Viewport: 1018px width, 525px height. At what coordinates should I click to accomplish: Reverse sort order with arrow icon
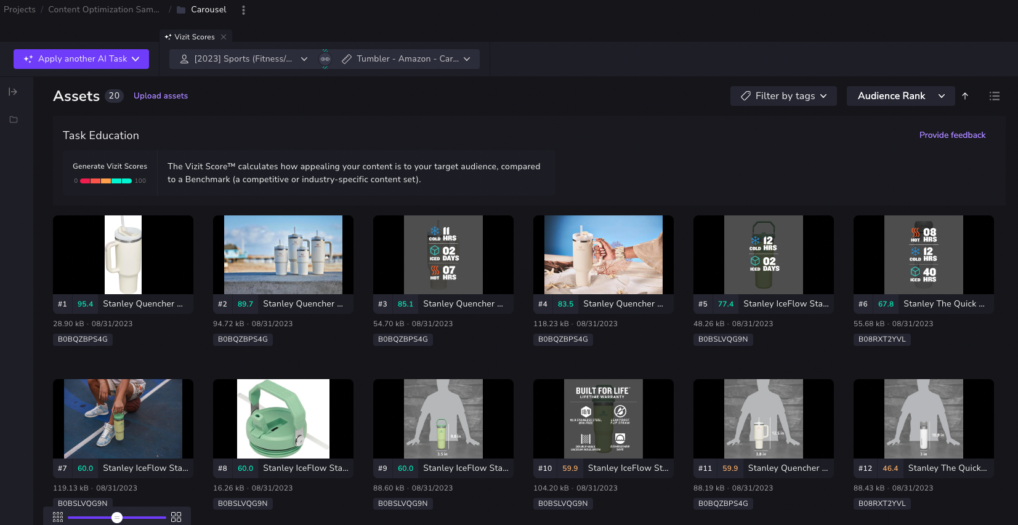(x=965, y=96)
